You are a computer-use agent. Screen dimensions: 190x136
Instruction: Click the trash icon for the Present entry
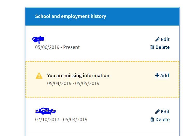[x=152, y=47]
